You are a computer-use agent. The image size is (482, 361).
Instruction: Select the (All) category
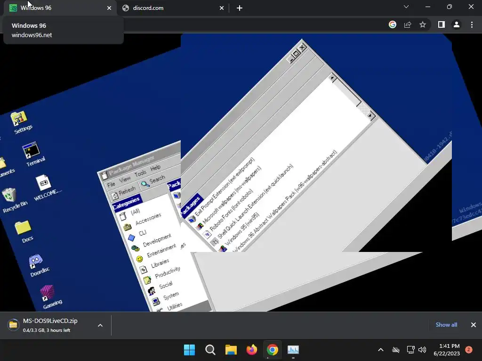point(130,214)
